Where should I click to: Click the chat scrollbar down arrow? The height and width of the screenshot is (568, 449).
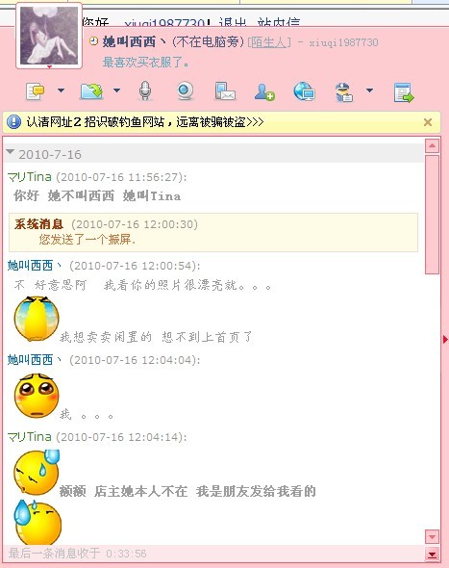[432, 536]
